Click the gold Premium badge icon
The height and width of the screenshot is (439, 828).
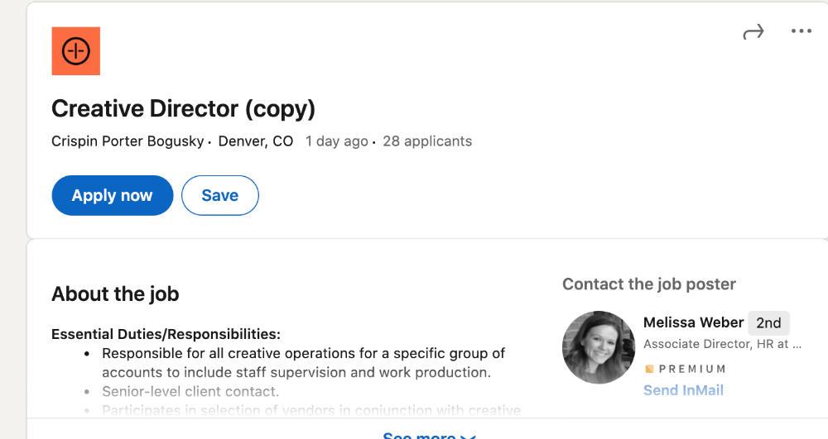tap(650, 369)
